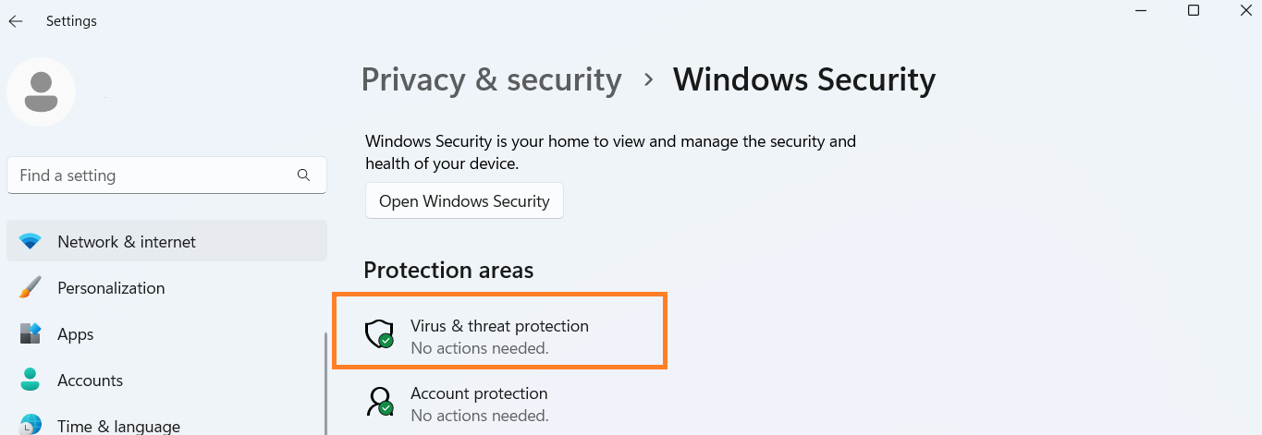The height and width of the screenshot is (435, 1262).
Task: Select the Network & internet label in the sidebar
Action: point(127,242)
